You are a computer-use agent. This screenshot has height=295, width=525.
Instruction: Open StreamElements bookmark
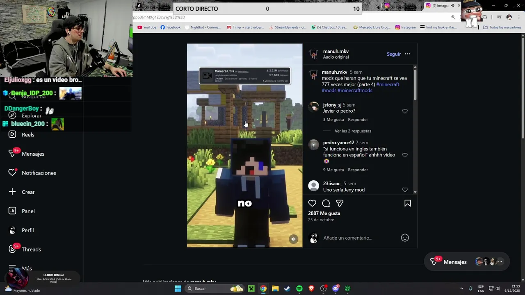coord(288,27)
